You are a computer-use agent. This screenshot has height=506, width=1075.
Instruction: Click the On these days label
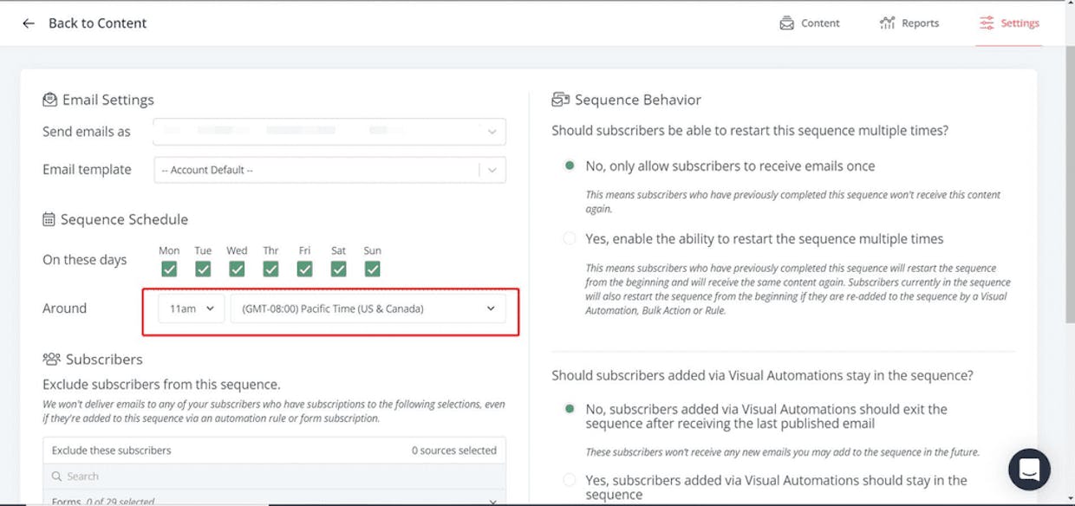85,260
